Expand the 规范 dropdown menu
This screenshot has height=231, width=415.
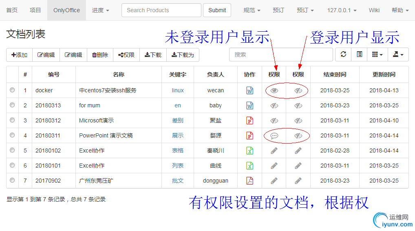tap(252, 10)
